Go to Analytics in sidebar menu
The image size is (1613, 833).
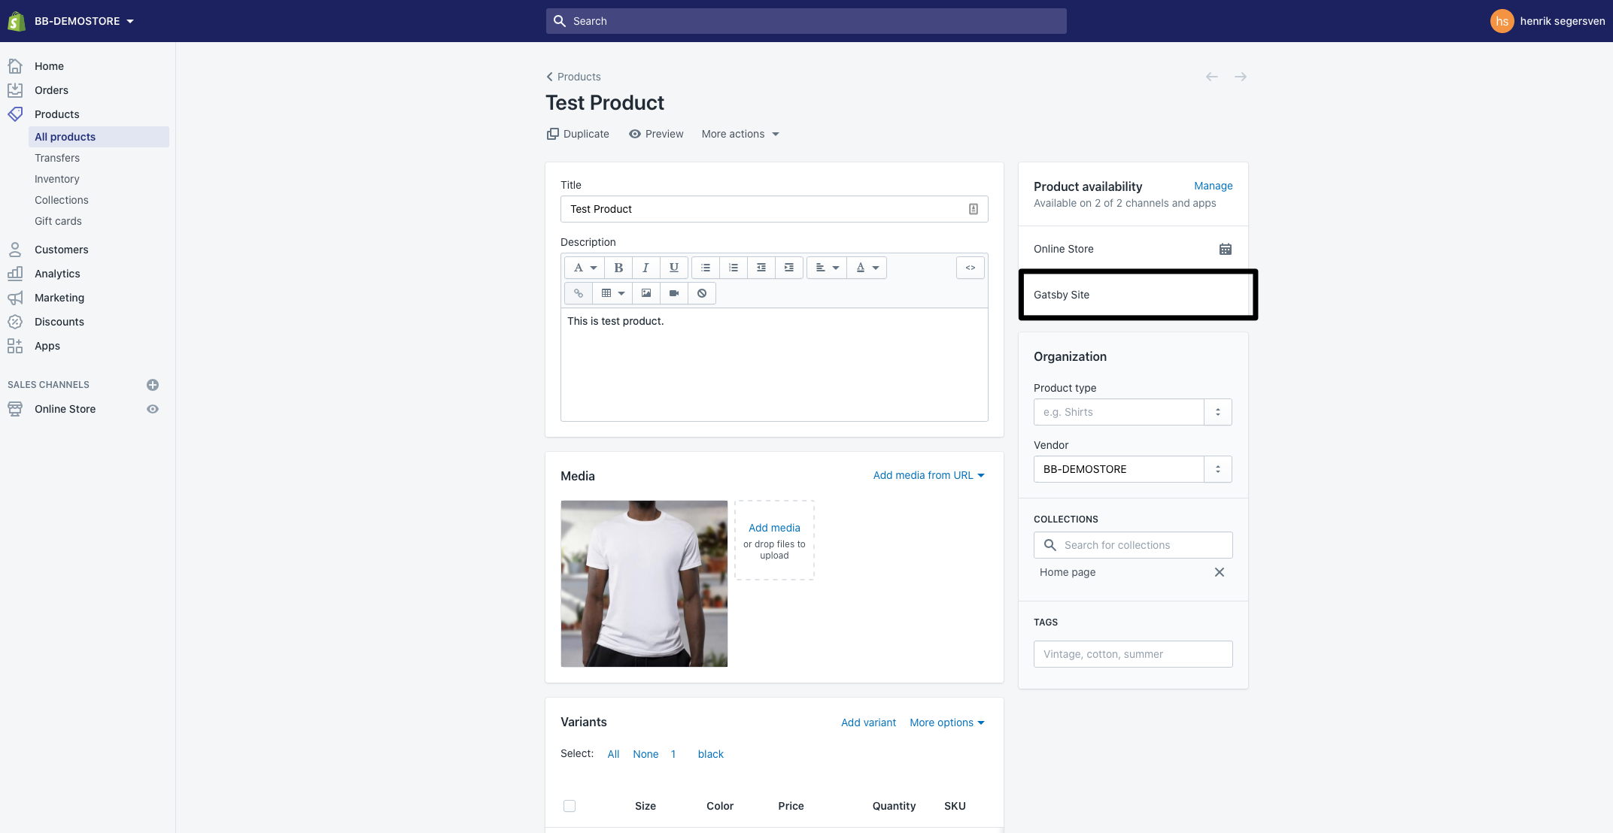(57, 274)
